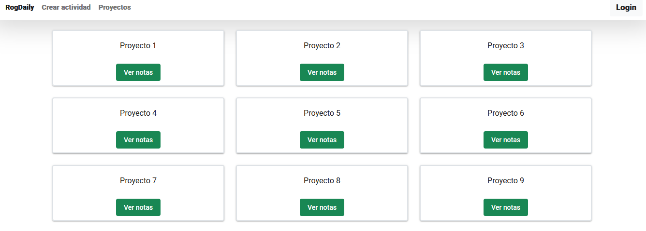The height and width of the screenshot is (231, 646).
Task: Show notes of Proyecto 4
Action: pyautogui.click(x=138, y=140)
